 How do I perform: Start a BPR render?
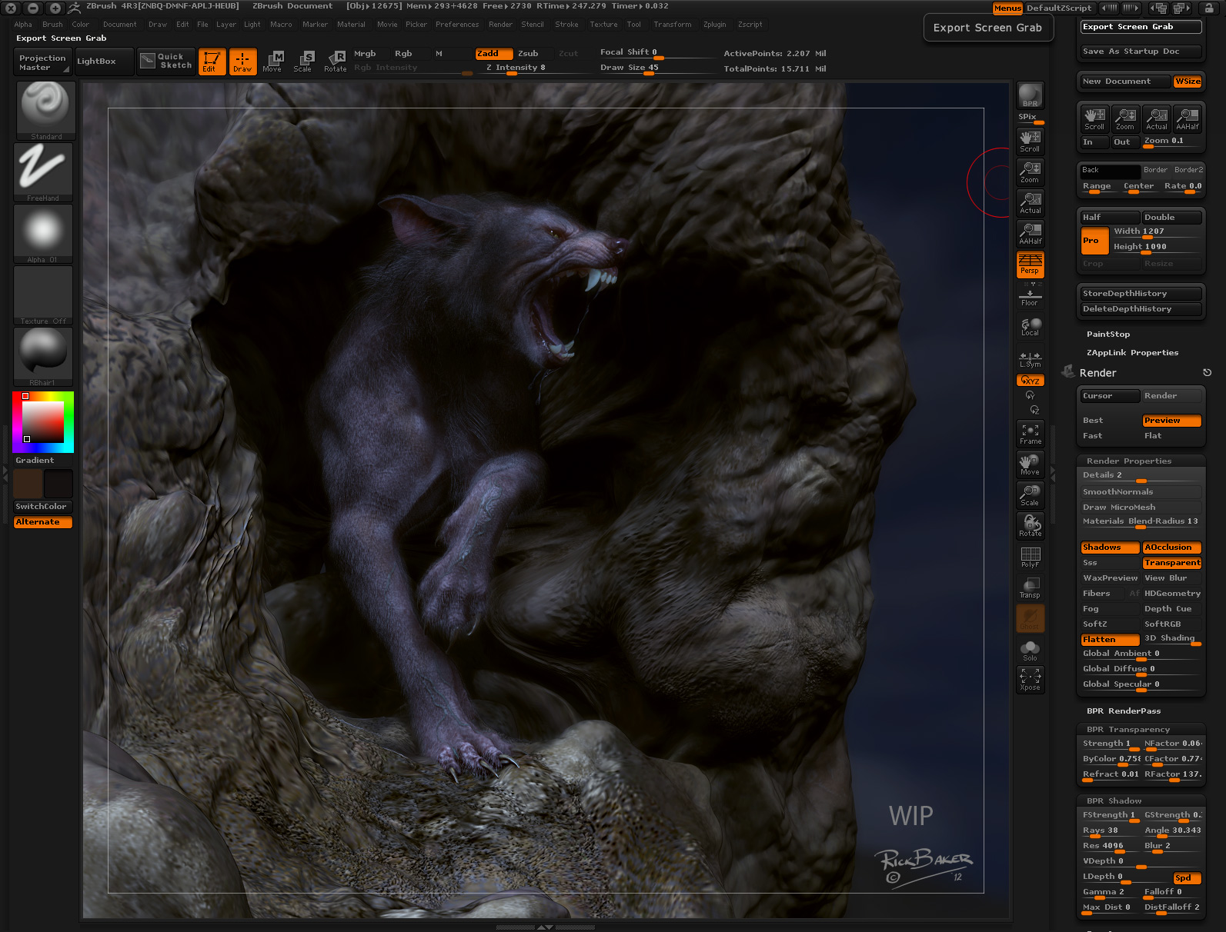click(1030, 95)
